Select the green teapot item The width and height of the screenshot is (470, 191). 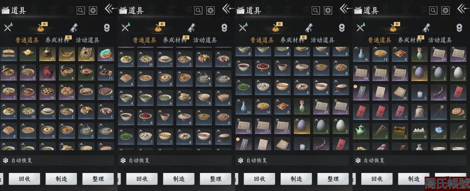pyautogui.click(x=361, y=131)
